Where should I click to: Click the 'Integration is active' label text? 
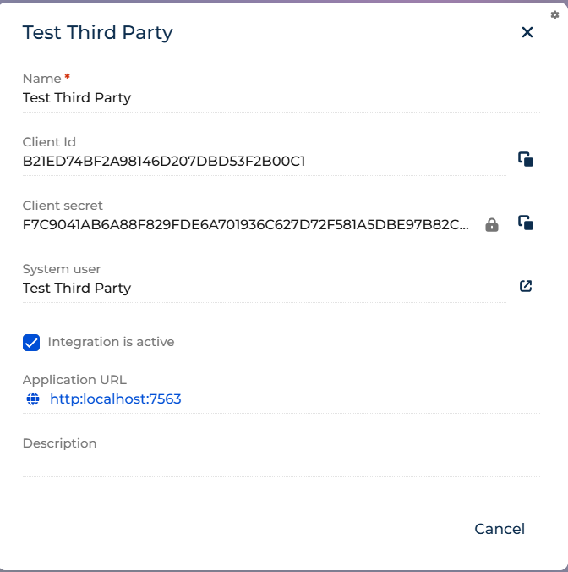coord(111,342)
